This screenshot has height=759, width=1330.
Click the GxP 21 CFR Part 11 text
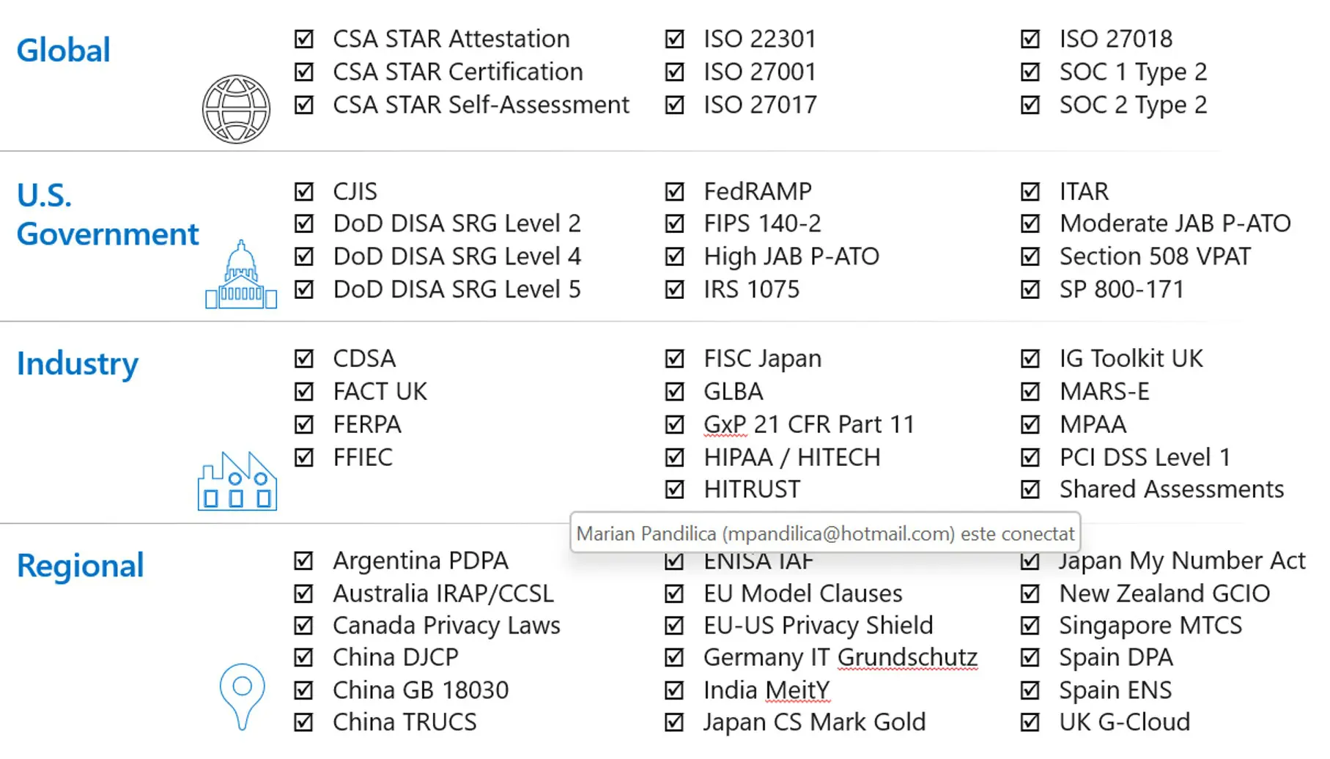pyautogui.click(x=810, y=425)
